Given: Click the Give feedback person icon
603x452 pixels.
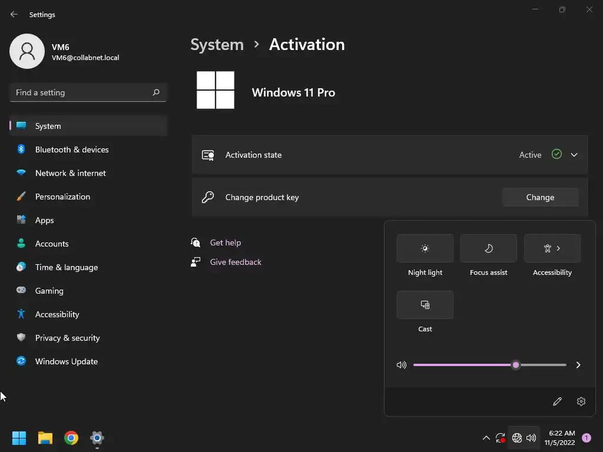Looking at the screenshot, I should point(196,262).
